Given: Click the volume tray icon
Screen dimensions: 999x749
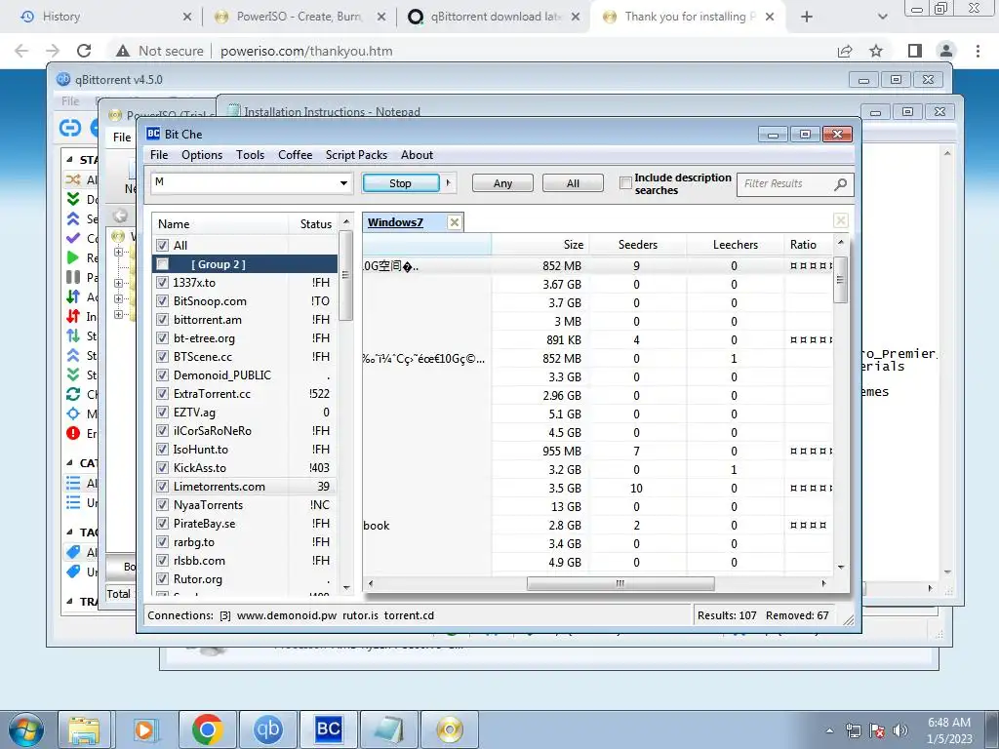Looking at the screenshot, I should pyautogui.click(x=900, y=730).
